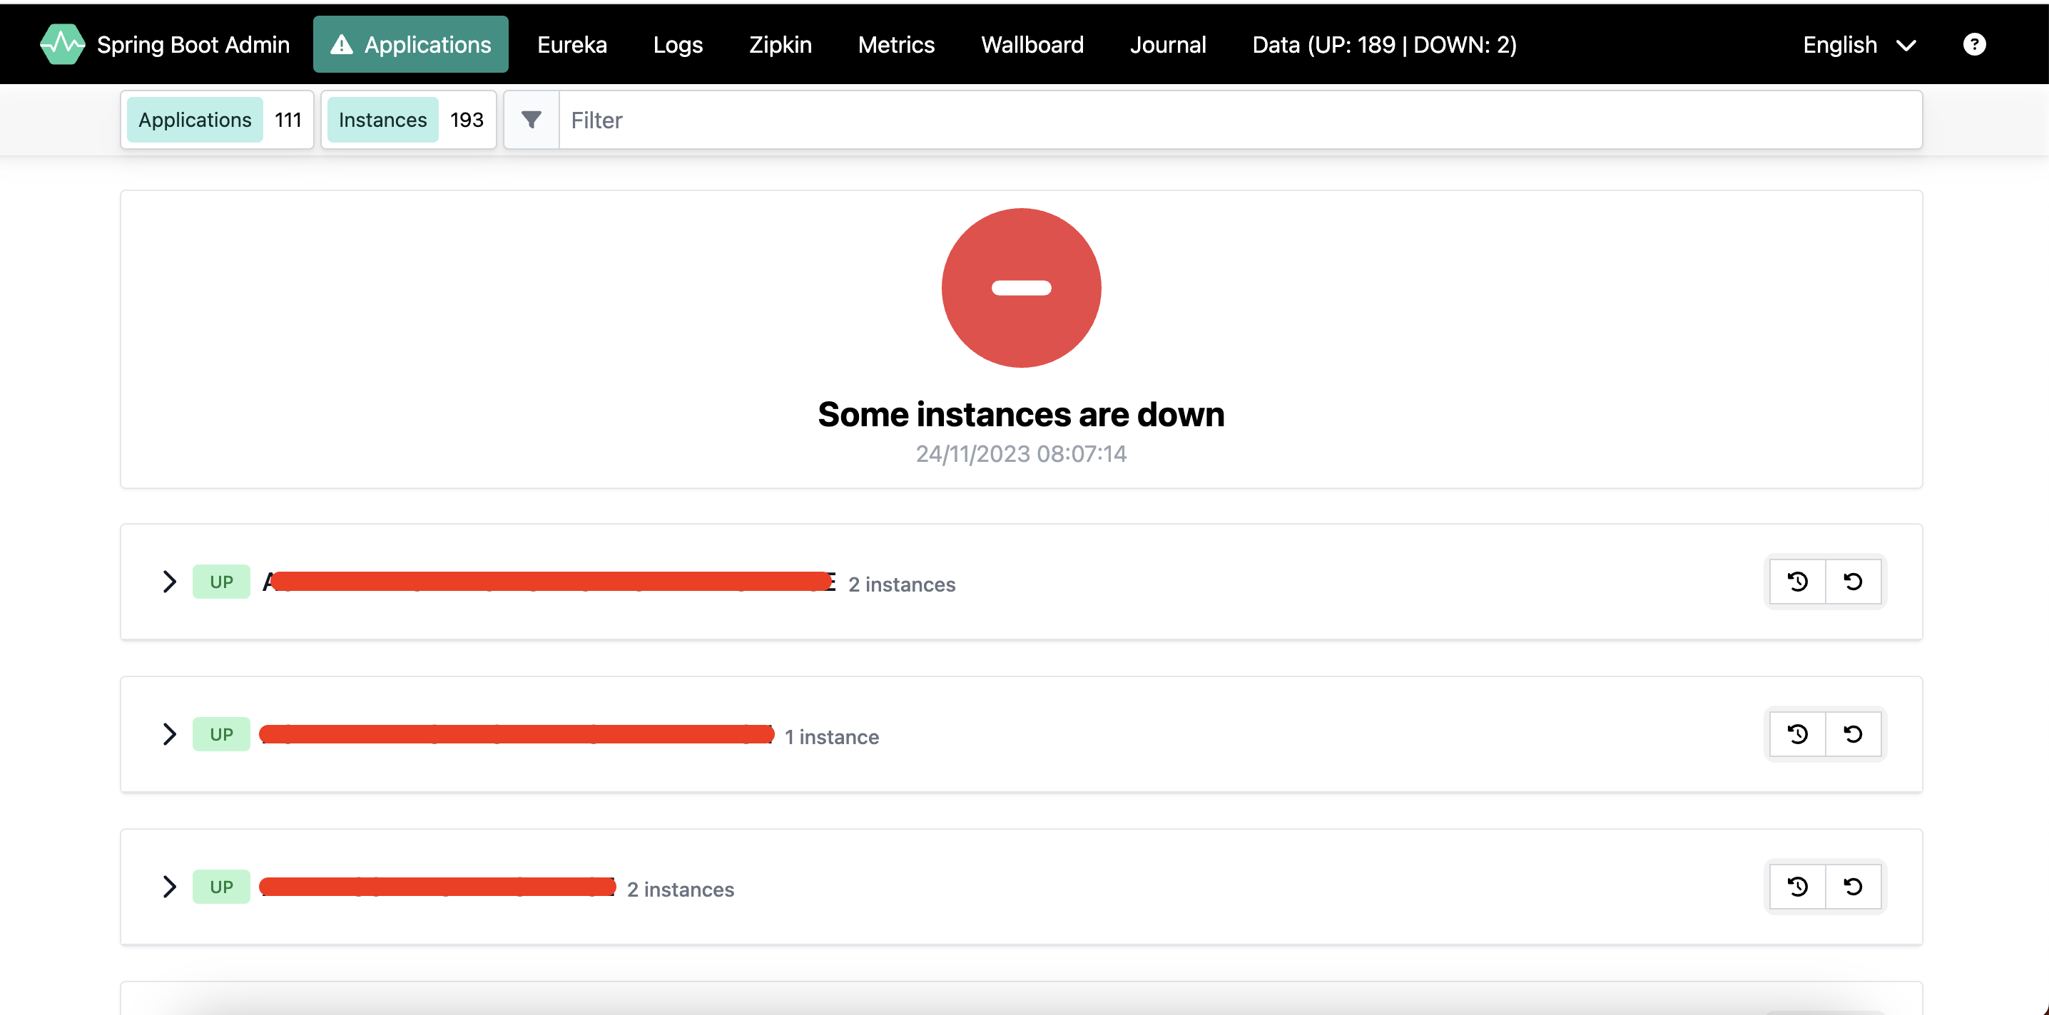Navigate to the Journal page
This screenshot has height=1015, width=2049.
(1168, 44)
